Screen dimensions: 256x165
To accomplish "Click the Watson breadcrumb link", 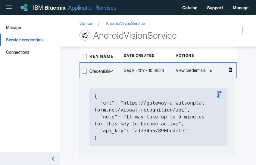I will [x=86, y=24].
